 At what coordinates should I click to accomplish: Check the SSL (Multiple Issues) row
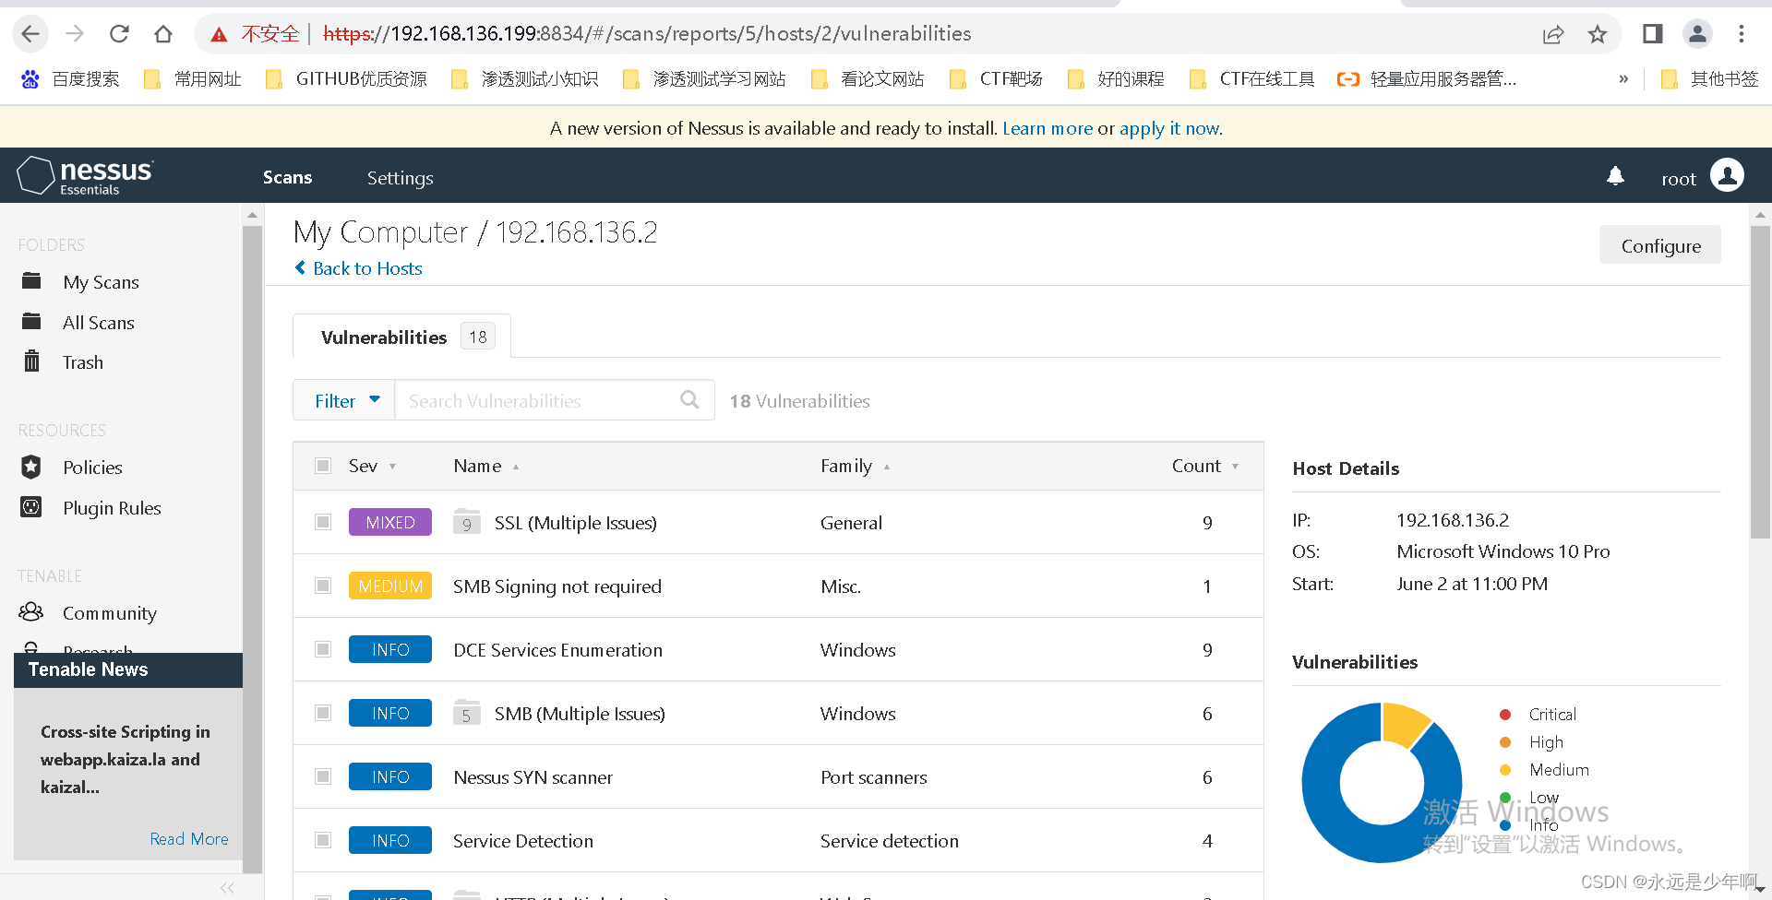click(x=323, y=522)
